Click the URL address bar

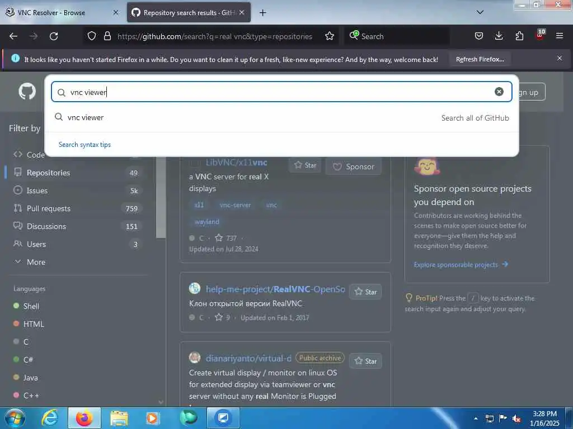tap(215, 36)
